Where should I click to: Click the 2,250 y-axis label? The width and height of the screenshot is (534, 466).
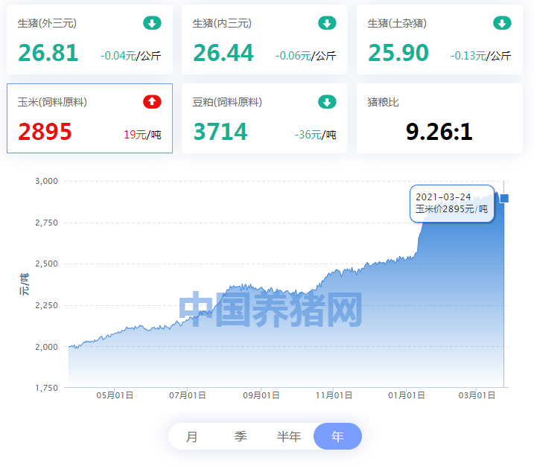pyautogui.click(x=47, y=305)
